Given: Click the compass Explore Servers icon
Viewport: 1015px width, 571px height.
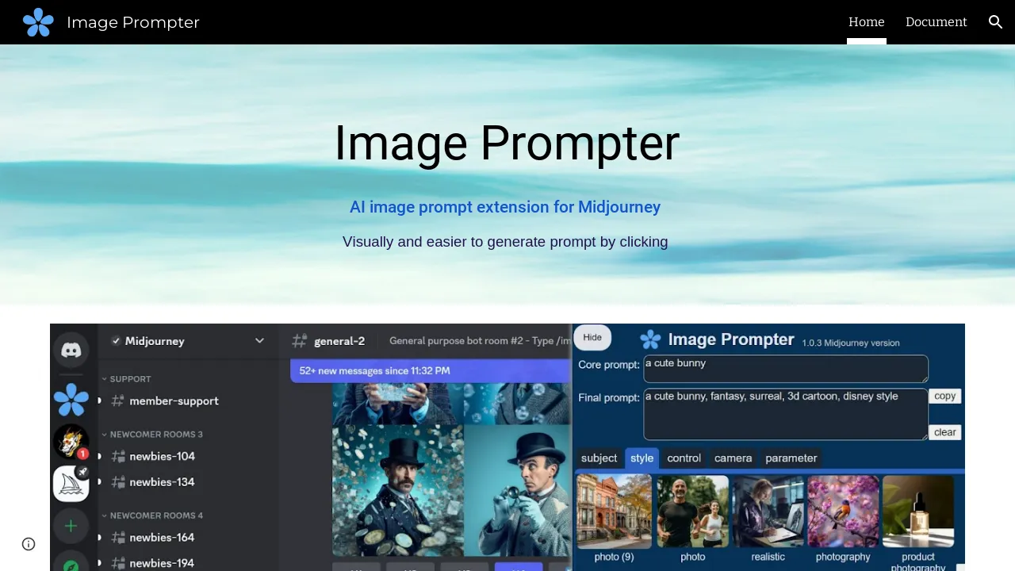Looking at the screenshot, I should coord(71,563).
